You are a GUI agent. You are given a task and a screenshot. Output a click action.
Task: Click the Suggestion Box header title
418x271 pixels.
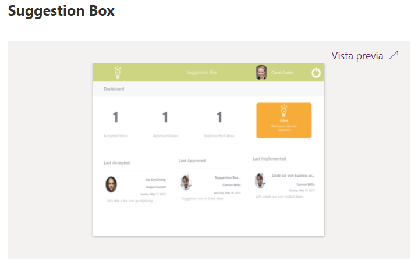coord(201,73)
